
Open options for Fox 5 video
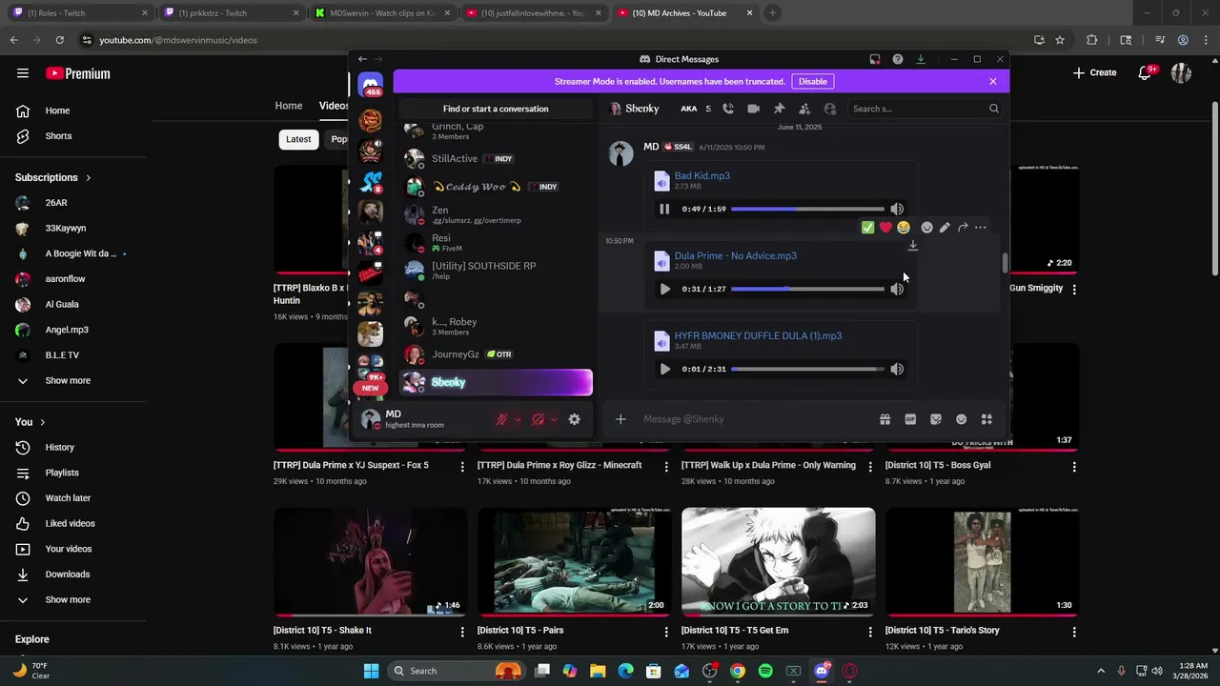pos(462,467)
